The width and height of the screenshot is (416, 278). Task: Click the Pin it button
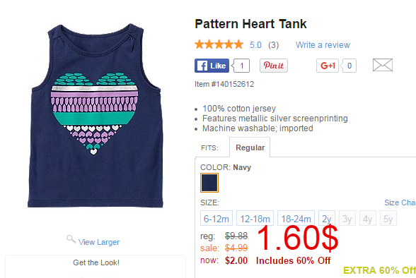(x=274, y=66)
